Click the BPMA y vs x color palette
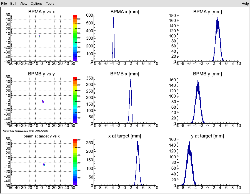This screenshot has height=194, width=250. (75, 38)
